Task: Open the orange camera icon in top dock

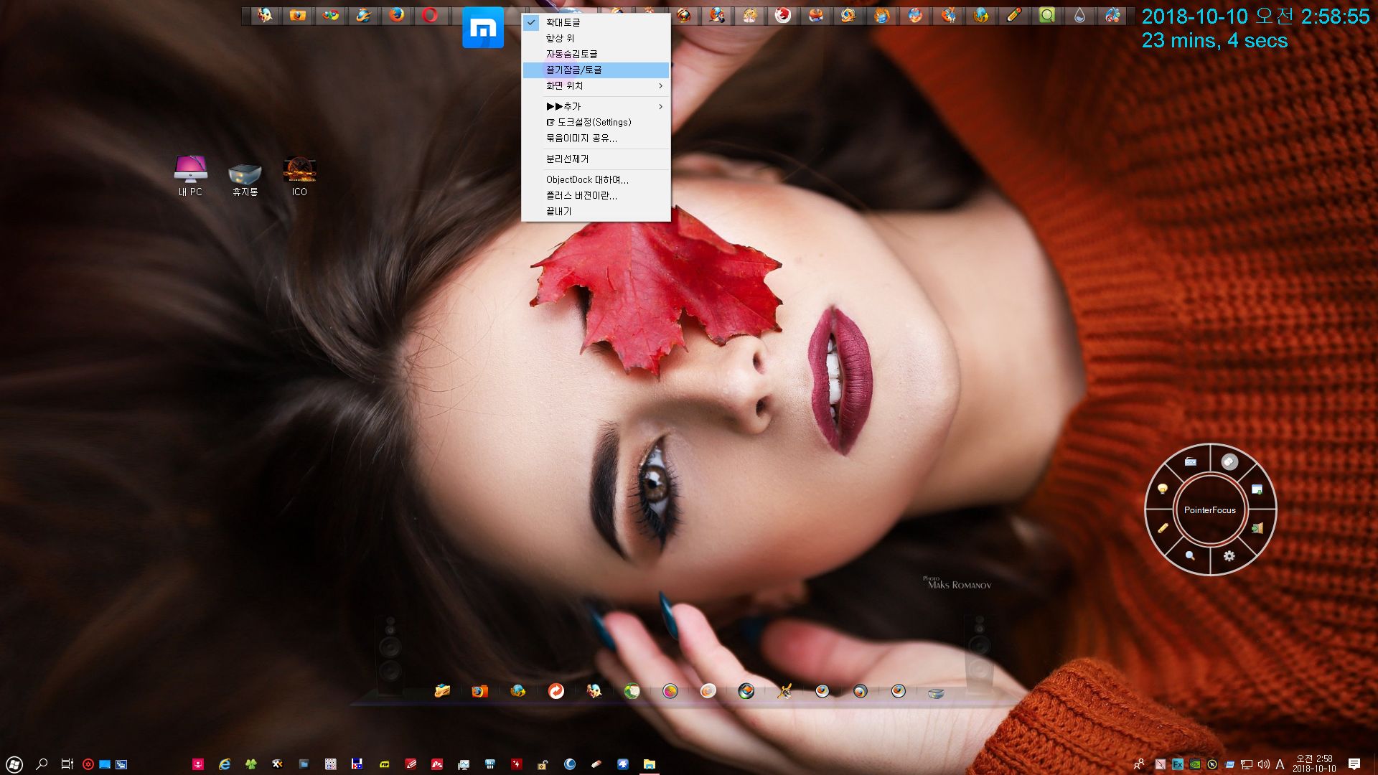Action: pos(298,15)
